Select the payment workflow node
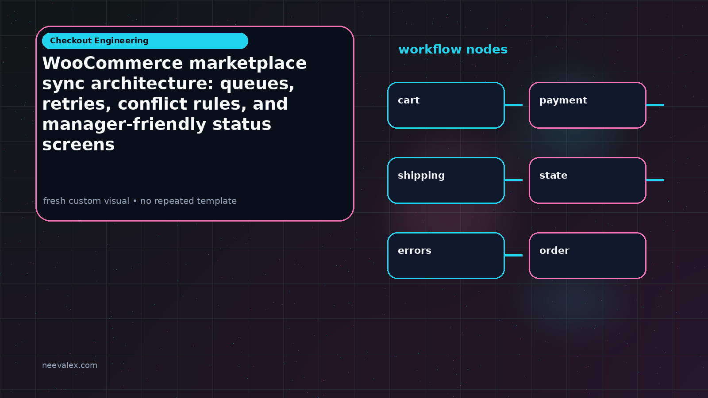This screenshot has width=708, height=398. click(x=588, y=105)
